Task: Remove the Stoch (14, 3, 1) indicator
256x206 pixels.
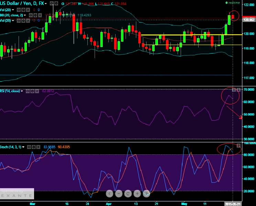Action: click(39, 147)
